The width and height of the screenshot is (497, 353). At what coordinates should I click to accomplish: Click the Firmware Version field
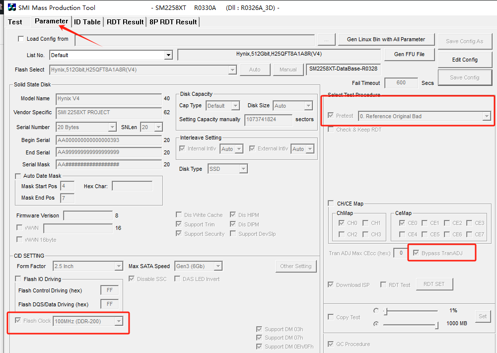pos(88,215)
